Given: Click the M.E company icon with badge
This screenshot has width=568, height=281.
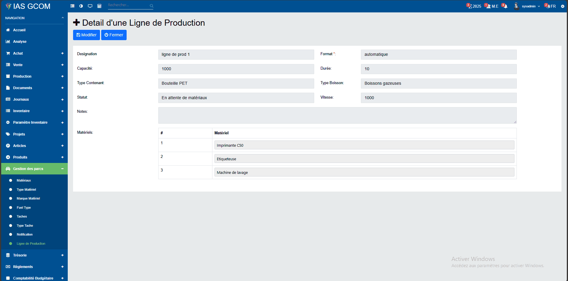Looking at the screenshot, I should click(492, 6).
